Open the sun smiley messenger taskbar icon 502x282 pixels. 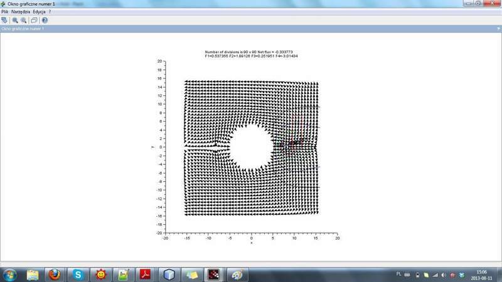coord(101,274)
